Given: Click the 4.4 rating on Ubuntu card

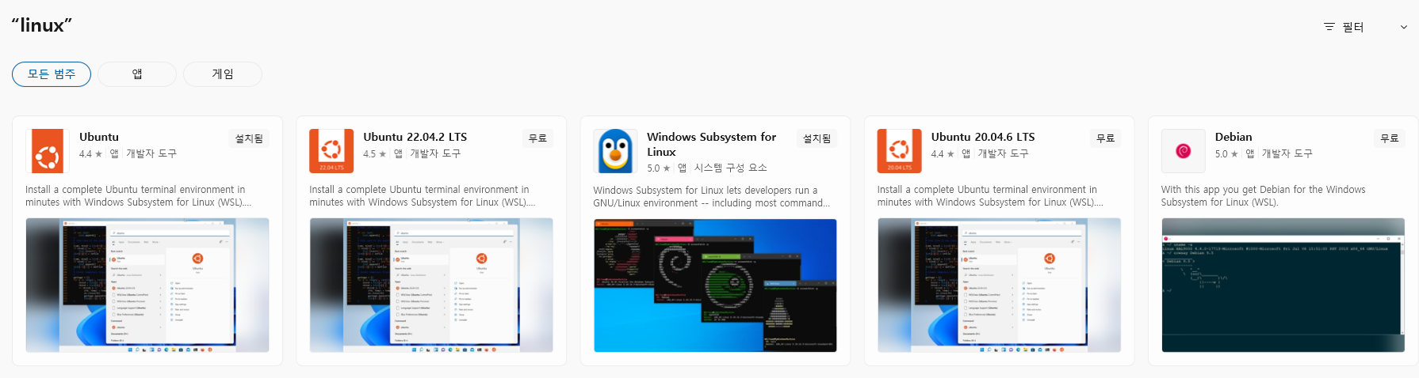Looking at the screenshot, I should pyautogui.click(x=90, y=154).
